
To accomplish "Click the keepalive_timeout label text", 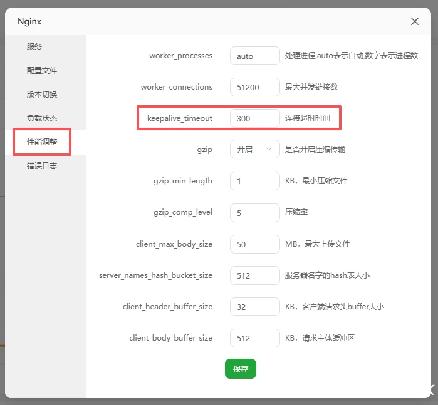I will (180, 118).
